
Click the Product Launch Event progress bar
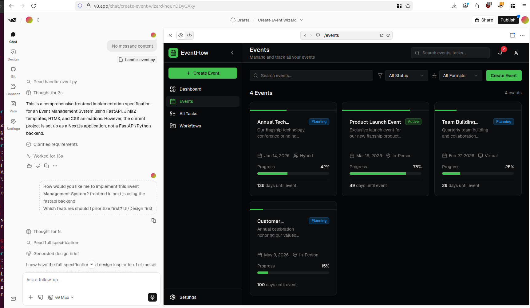[x=385, y=173]
